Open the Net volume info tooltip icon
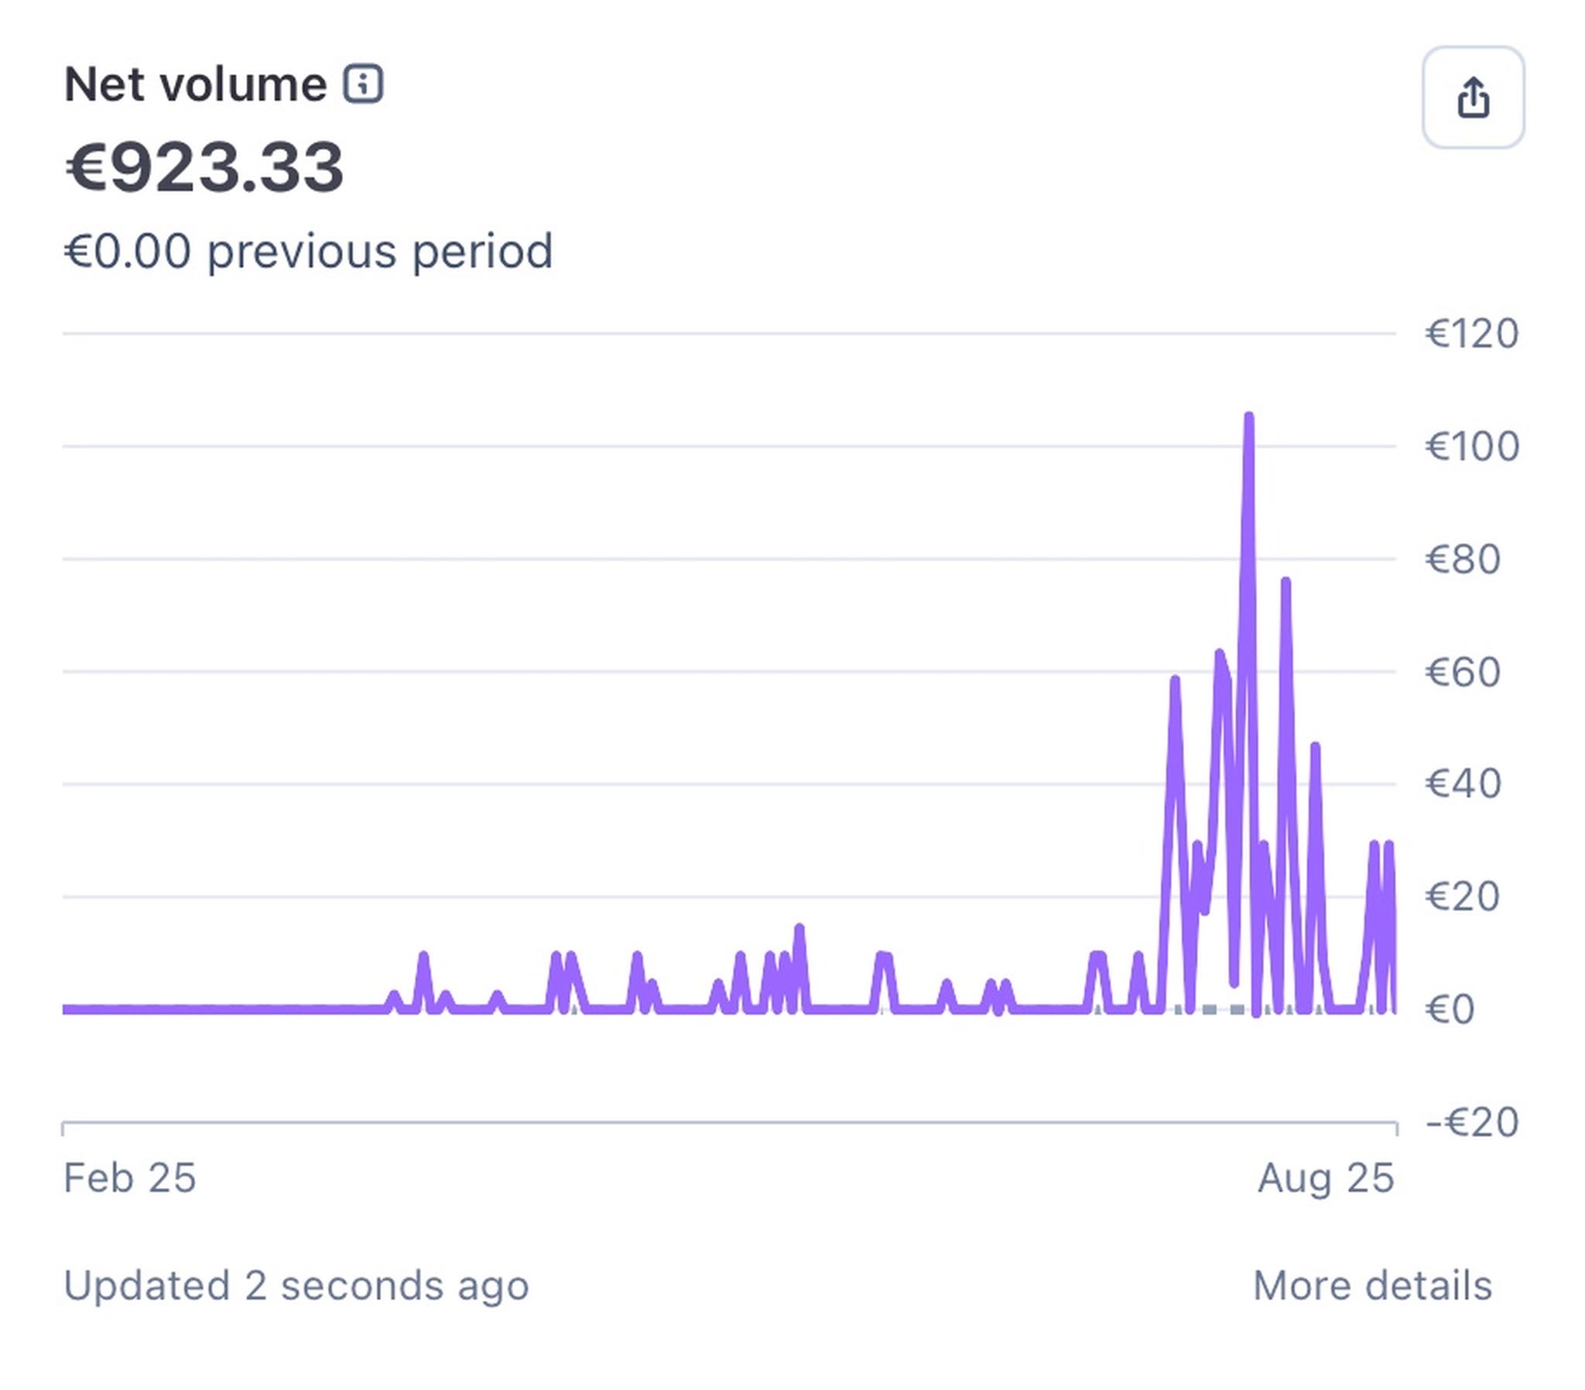1585x1390 pixels. (x=363, y=84)
